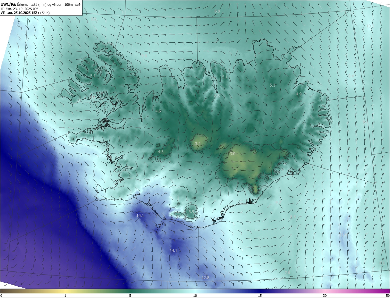390x298 pixels.
Task: Click the '30' label on the colour scale
Action: (x=325, y=296)
